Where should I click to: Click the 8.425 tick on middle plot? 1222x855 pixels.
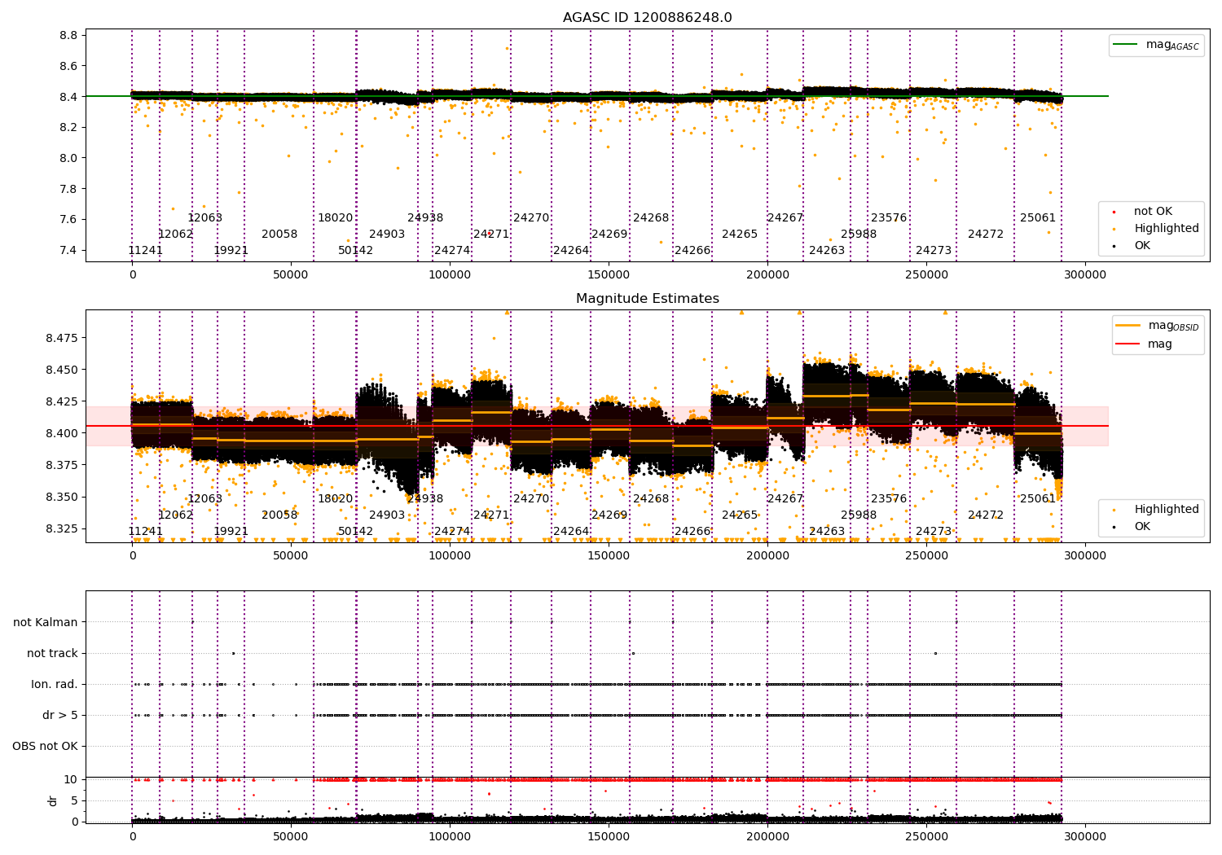(x=61, y=401)
